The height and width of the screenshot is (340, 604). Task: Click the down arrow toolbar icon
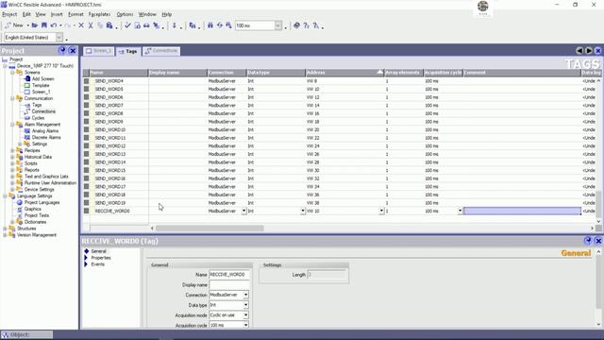tap(174, 25)
